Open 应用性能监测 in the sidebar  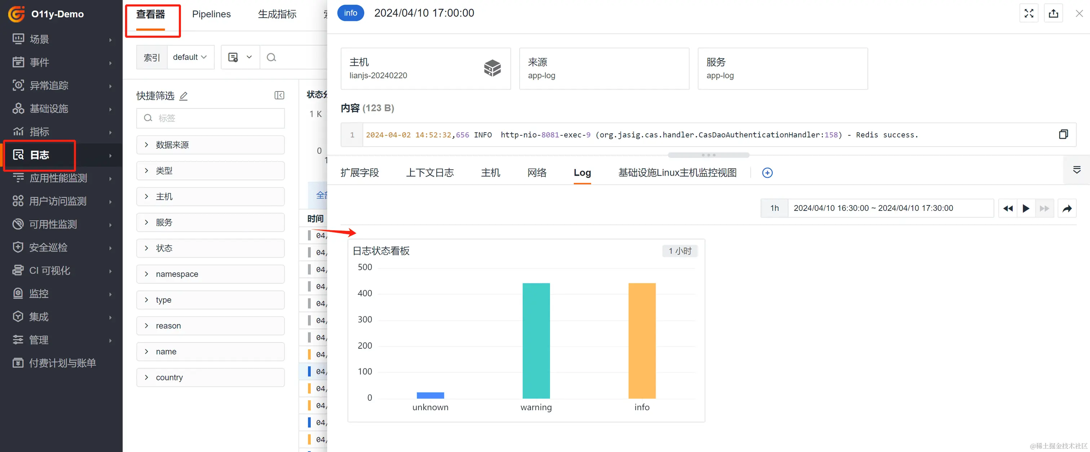point(58,178)
